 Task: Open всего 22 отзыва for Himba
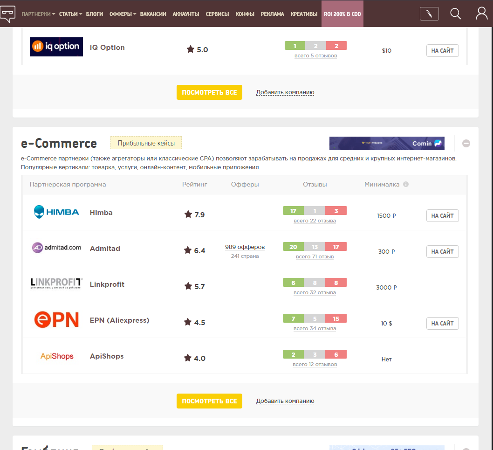tap(315, 221)
